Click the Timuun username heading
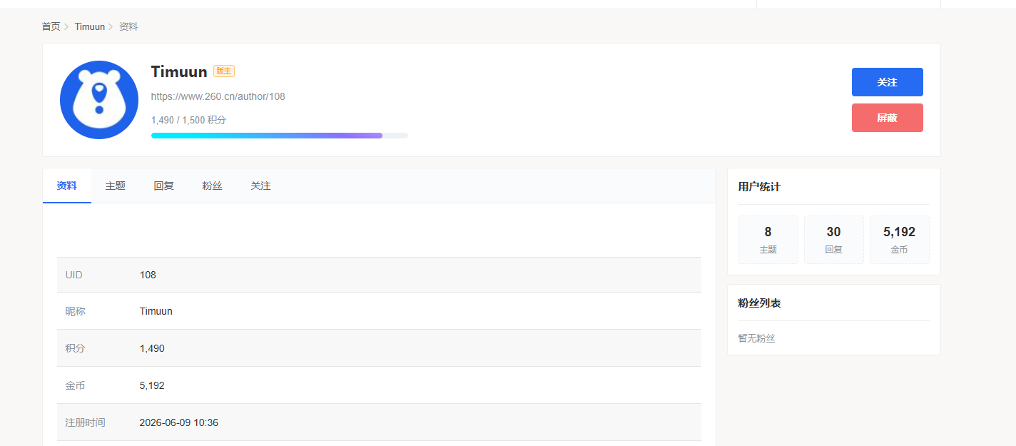 (x=179, y=71)
